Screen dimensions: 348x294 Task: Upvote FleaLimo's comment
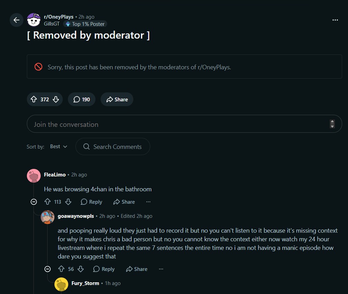click(x=48, y=202)
